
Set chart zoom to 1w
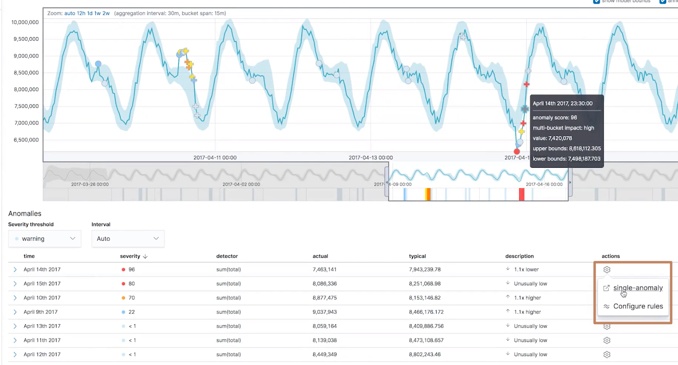97,13
